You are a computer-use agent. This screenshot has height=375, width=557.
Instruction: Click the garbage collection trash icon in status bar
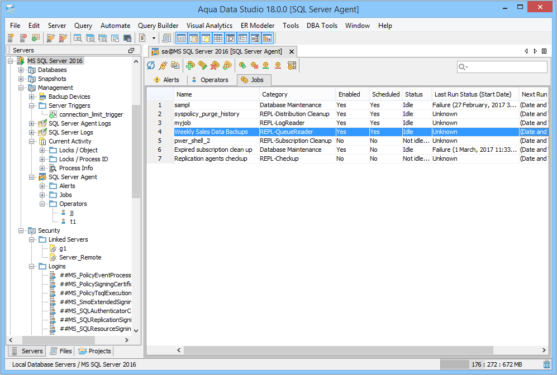(x=547, y=364)
